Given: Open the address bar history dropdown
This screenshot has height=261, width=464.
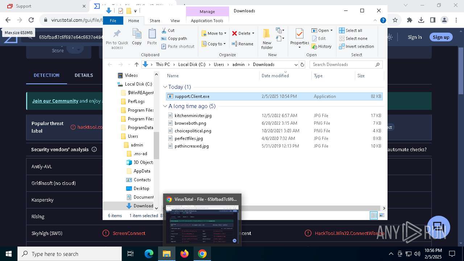Looking at the screenshot, I should (296, 65).
